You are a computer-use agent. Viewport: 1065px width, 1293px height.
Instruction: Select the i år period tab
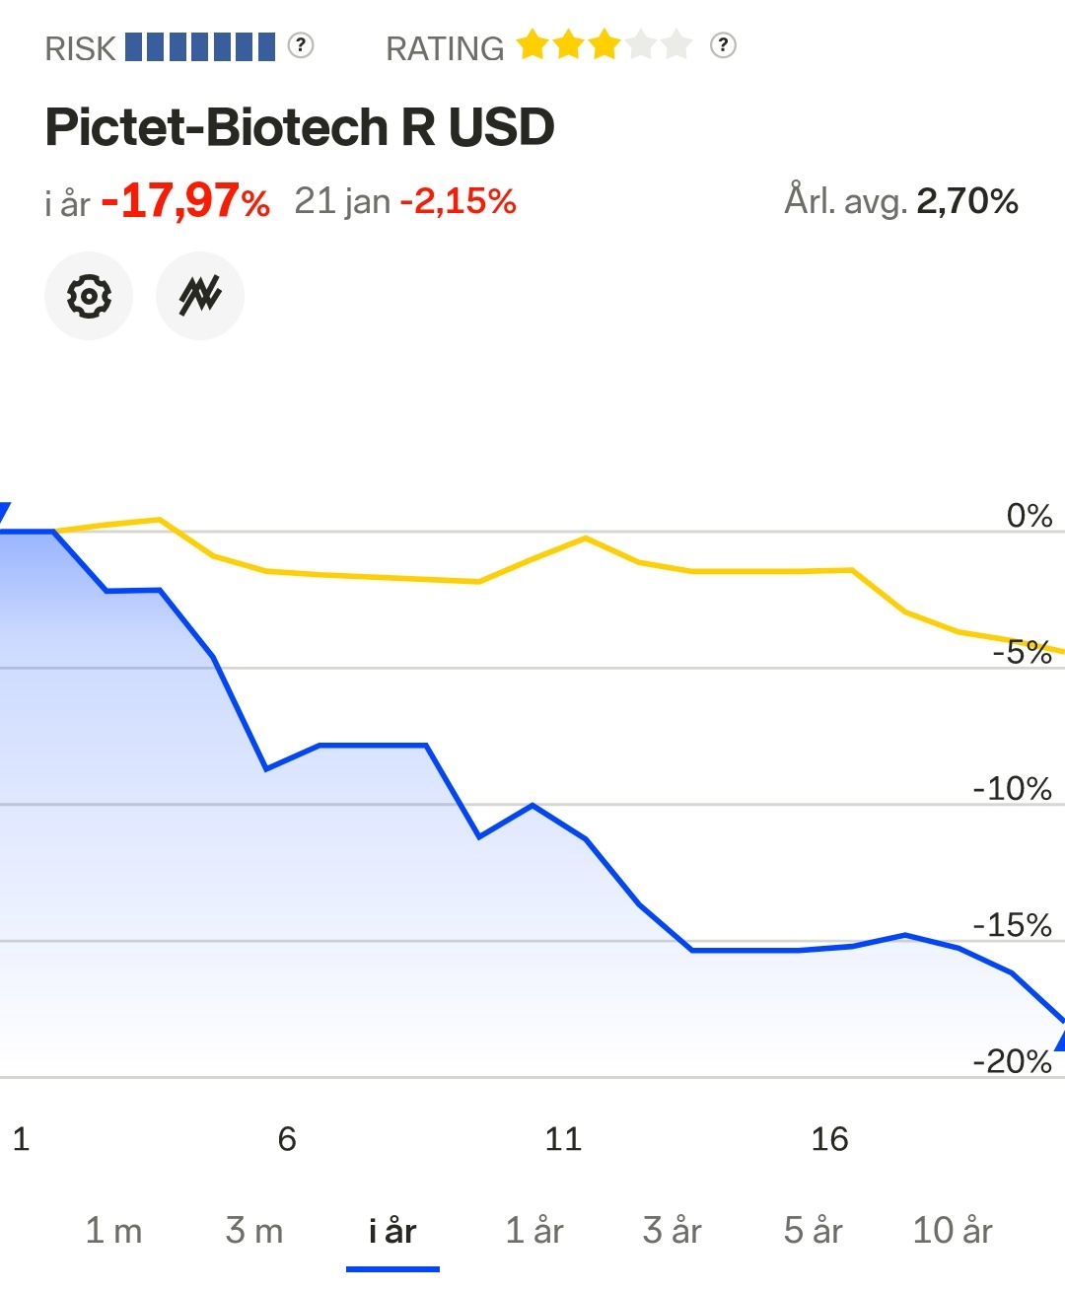coord(392,1230)
